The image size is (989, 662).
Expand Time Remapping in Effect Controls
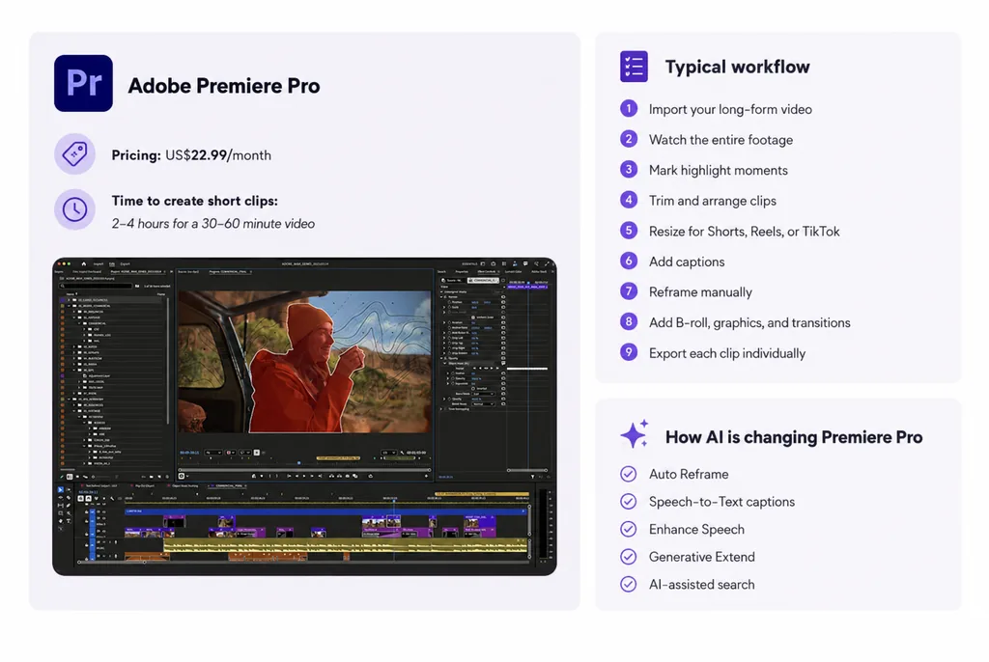click(440, 409)
